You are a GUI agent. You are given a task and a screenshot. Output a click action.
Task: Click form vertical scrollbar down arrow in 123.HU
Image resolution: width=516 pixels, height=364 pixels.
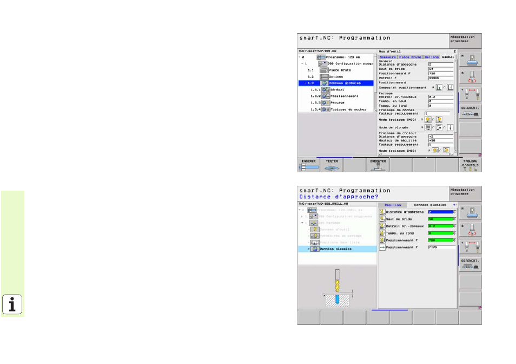pyautogui.click(x=455, y=151)
